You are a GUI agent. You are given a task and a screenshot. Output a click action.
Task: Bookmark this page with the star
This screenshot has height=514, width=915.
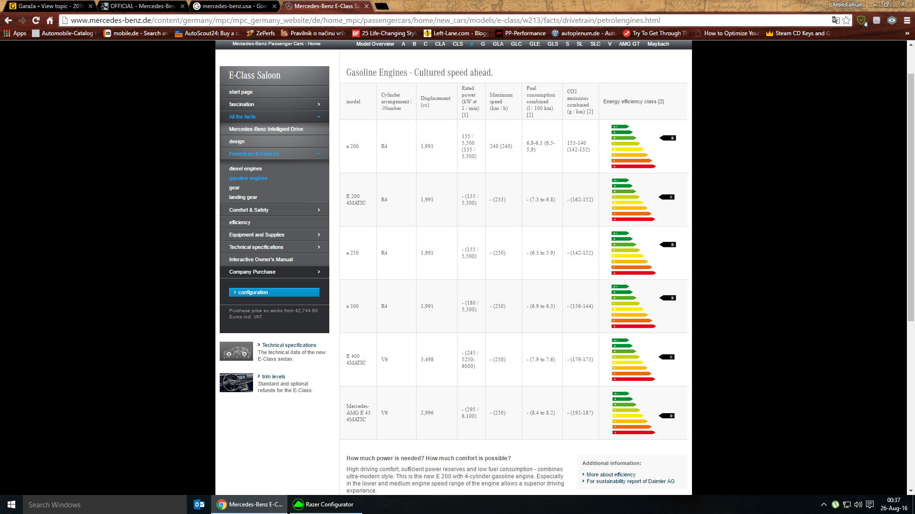point(846,20)
